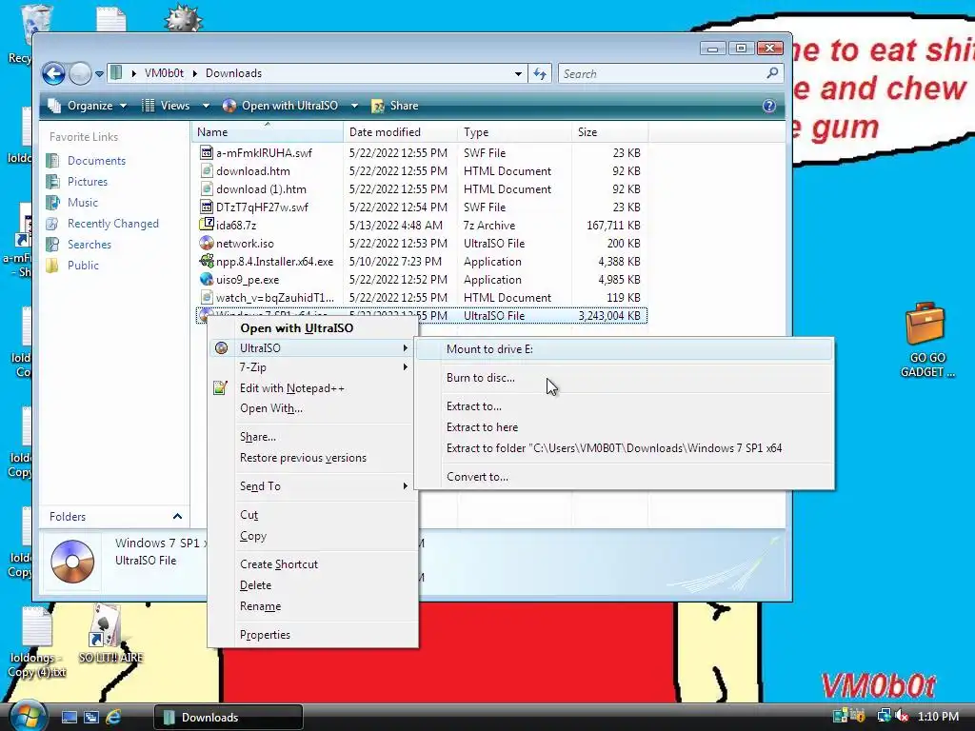The width and height of the screenshot is (975, 731).
Task: Expand the address bar history dropdown
Action: click(x=518, y=74)
